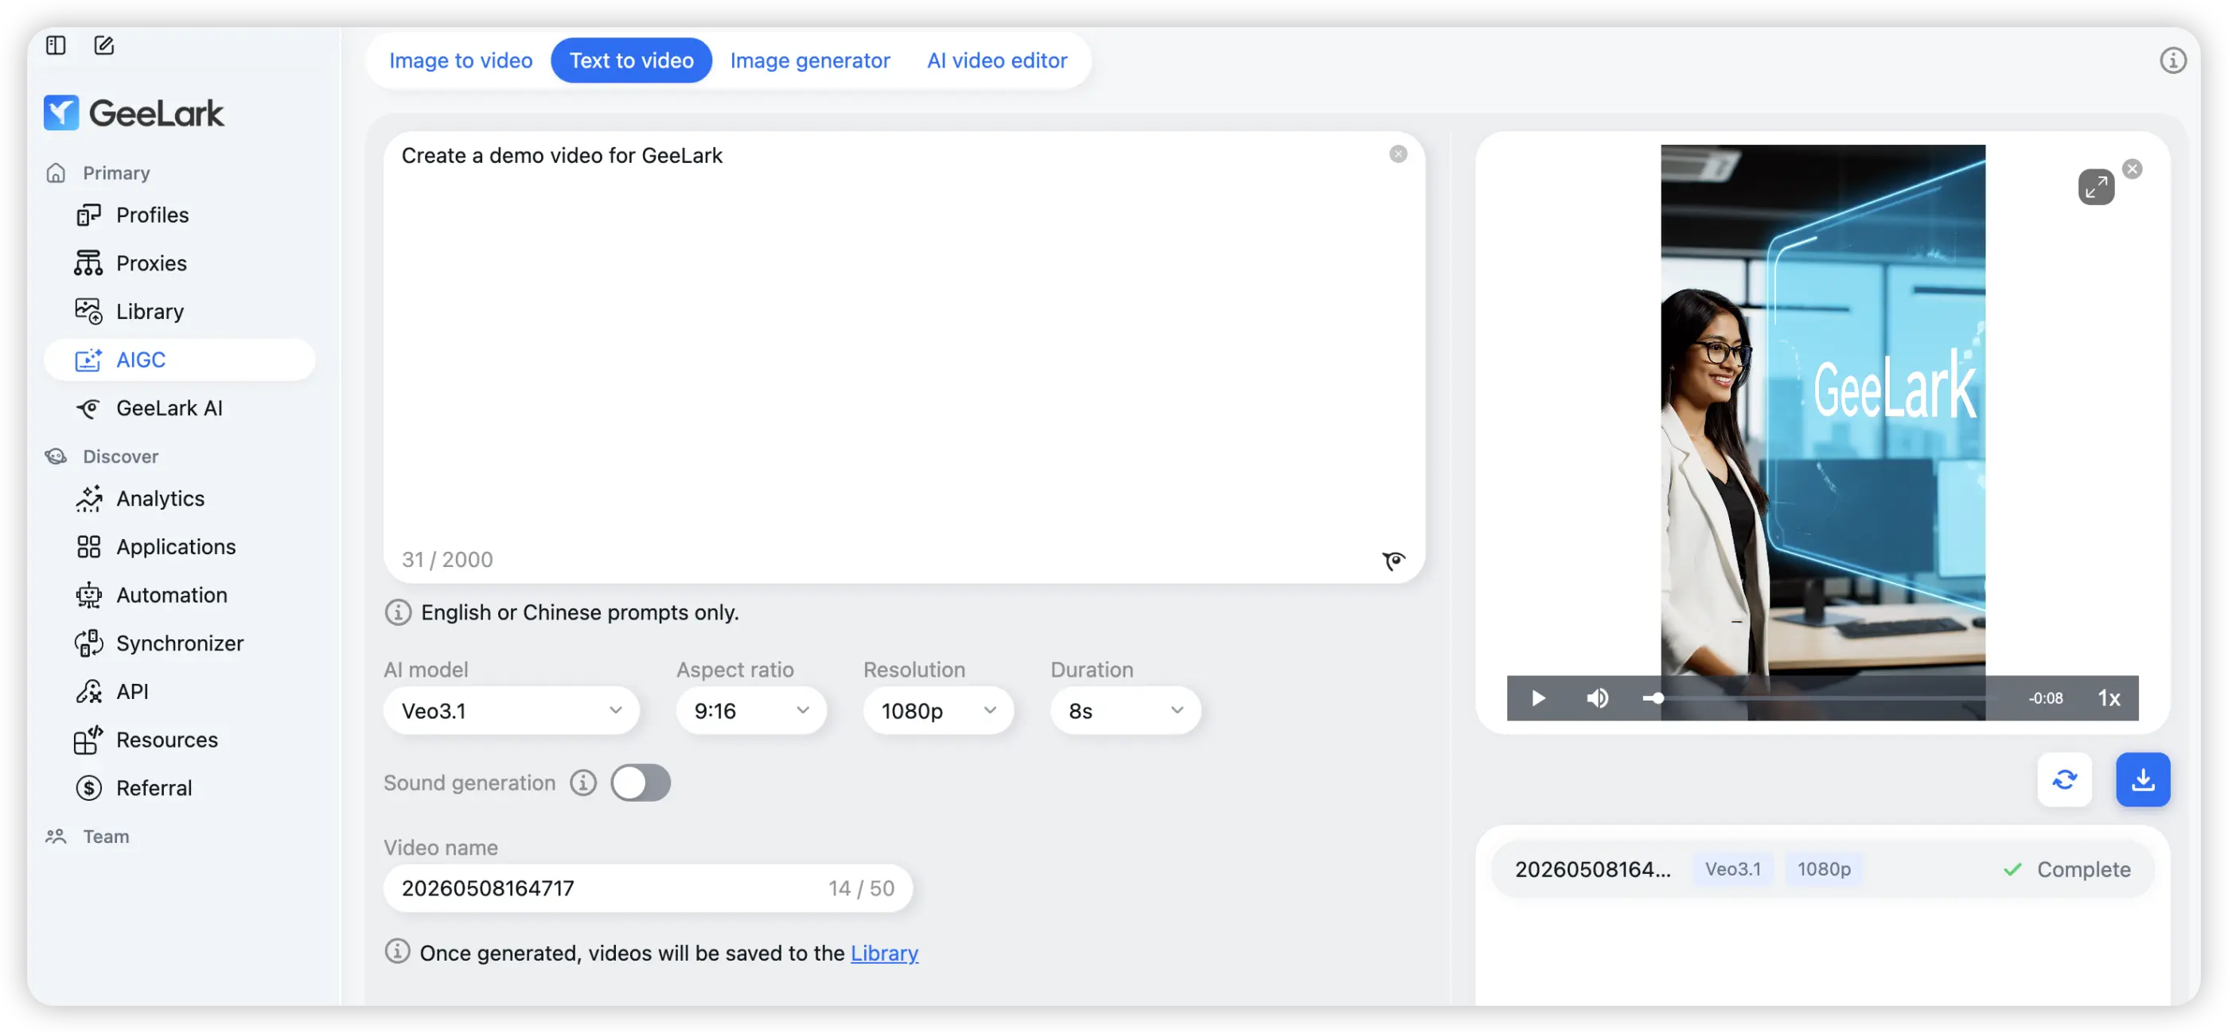Click the regenerate video icon
Screen dimensions: 2228x1033
[x=2063, y=780]
